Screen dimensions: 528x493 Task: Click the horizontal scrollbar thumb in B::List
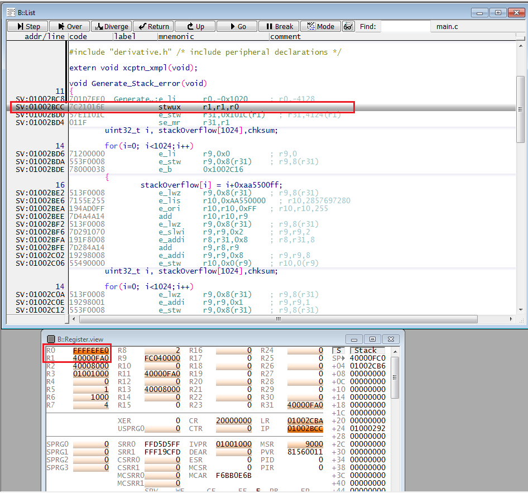click(x=279, y=319)
